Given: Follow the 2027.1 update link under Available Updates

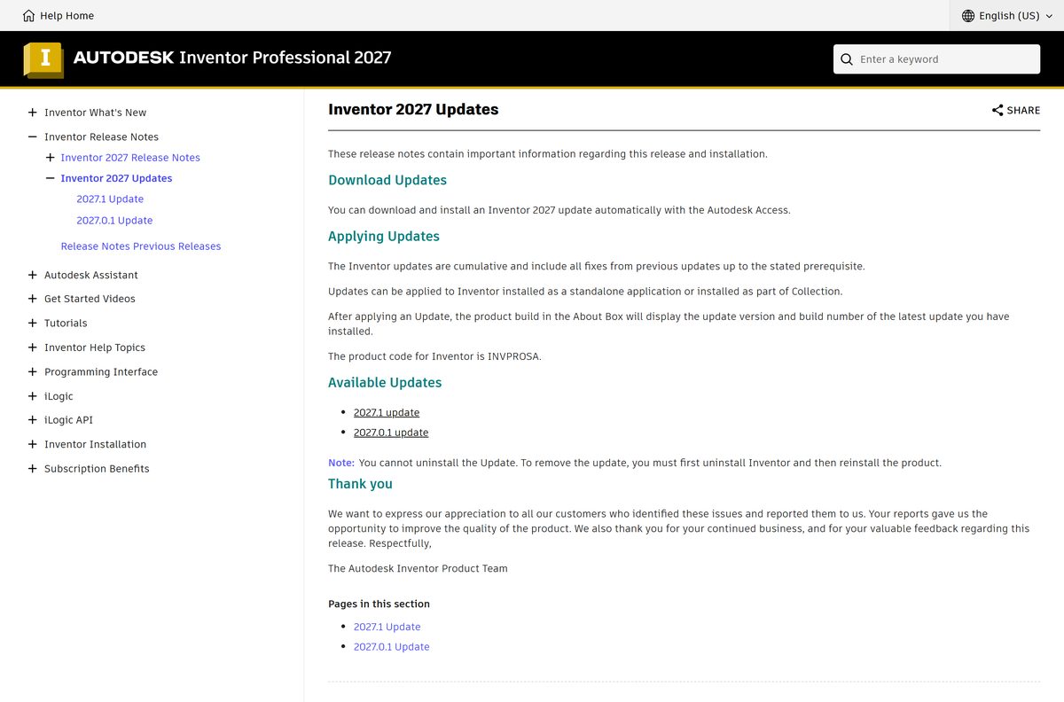Looking at the screenshot, I should point(387,412).
